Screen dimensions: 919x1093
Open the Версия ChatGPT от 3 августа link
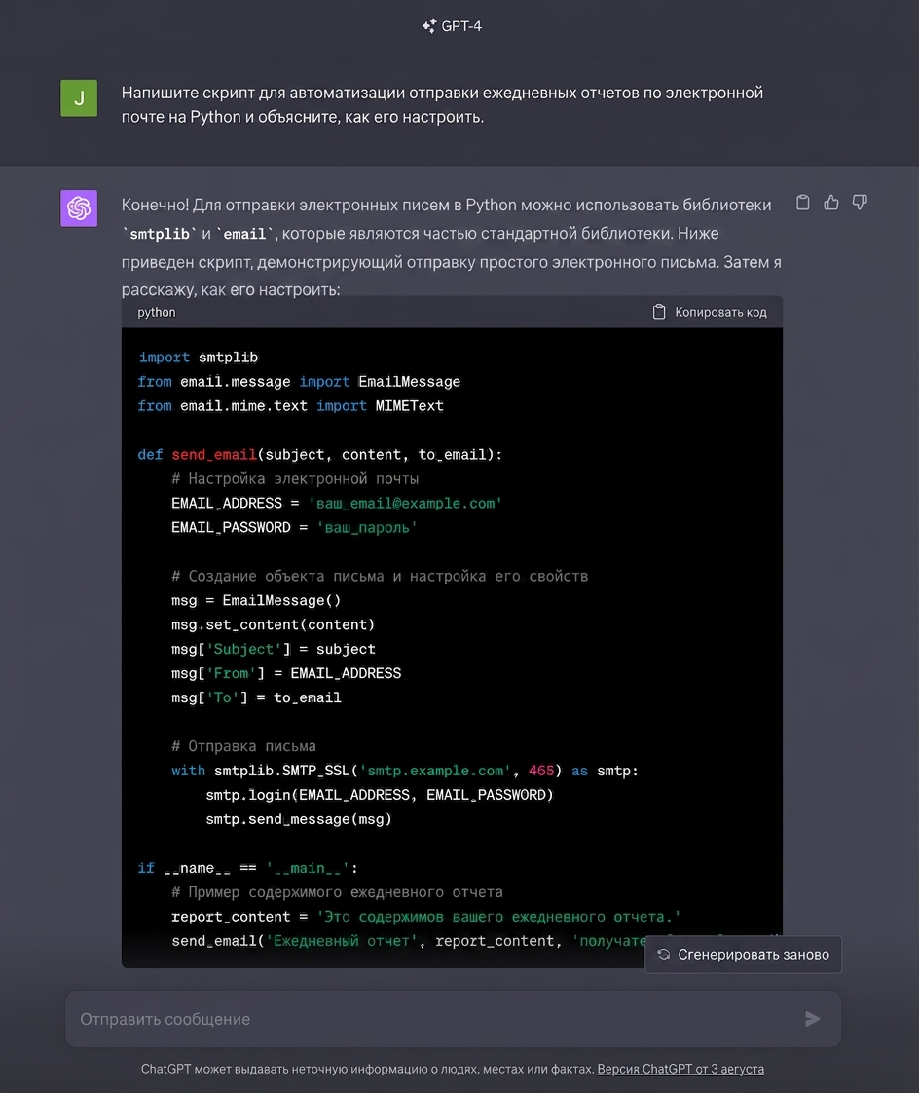680,1069
